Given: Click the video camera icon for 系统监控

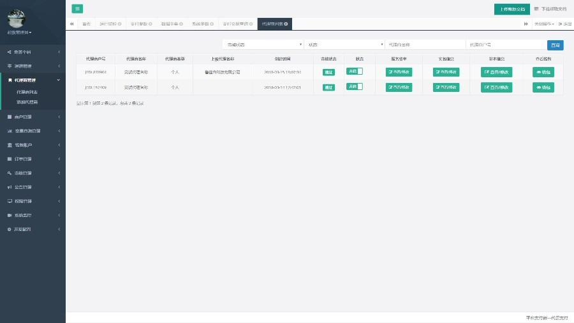Looking at the screenshot, I should coord(9,215).
